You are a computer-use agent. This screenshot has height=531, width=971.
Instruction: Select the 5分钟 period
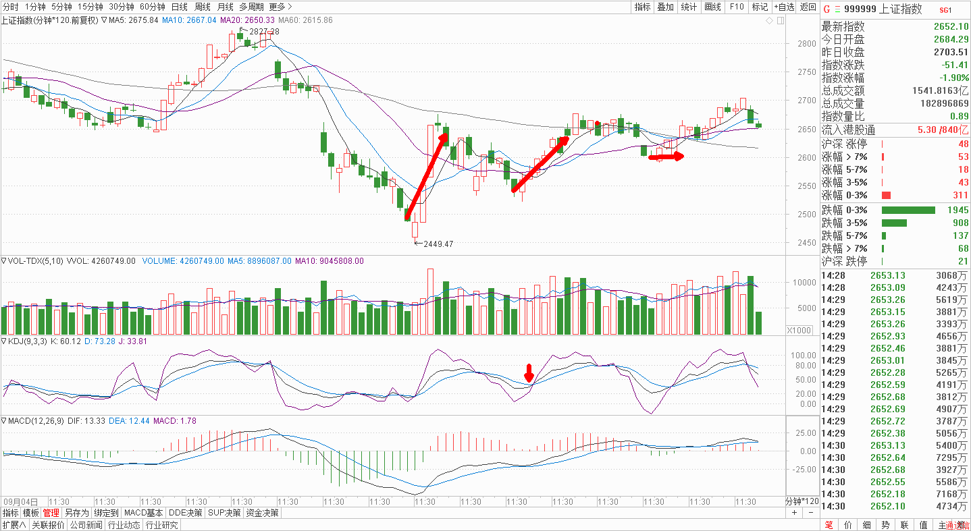tap(63, 7)
